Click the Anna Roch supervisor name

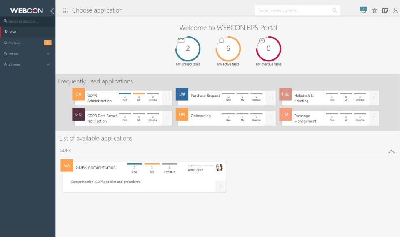(x=196, y=170)
